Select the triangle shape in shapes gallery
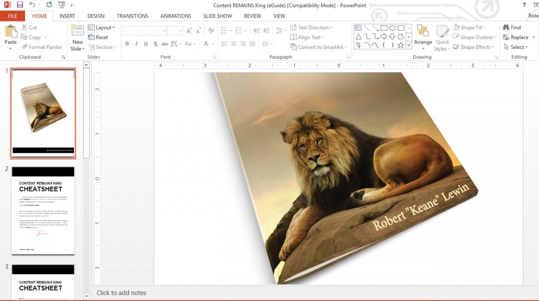Image resolution: width=539 pixels, height=301 pixels. [x=358, y=36]
